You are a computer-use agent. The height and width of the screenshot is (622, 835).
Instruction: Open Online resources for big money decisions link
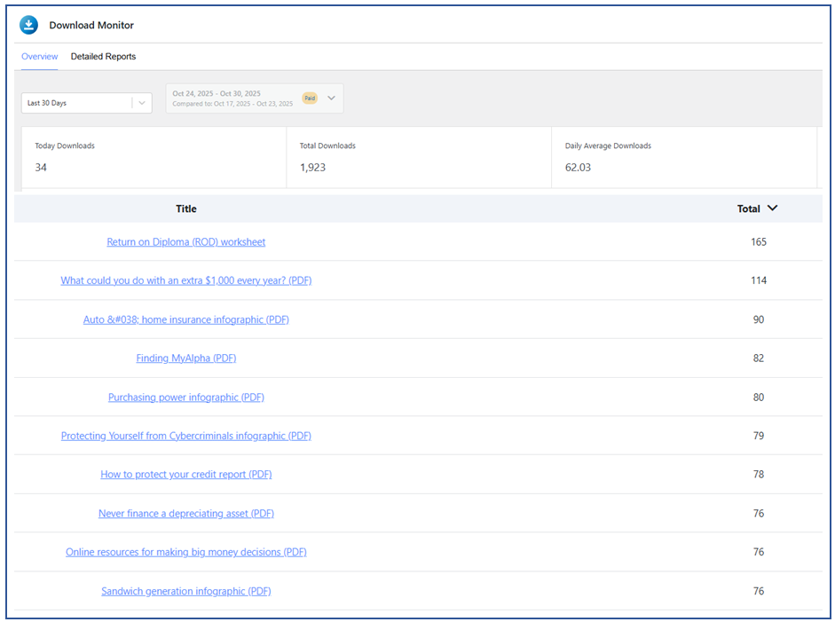(x=186, y=552)
